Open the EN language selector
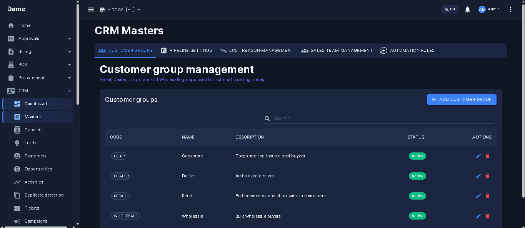The width and height of the screenshot is (525, 228). pos(450,10)
